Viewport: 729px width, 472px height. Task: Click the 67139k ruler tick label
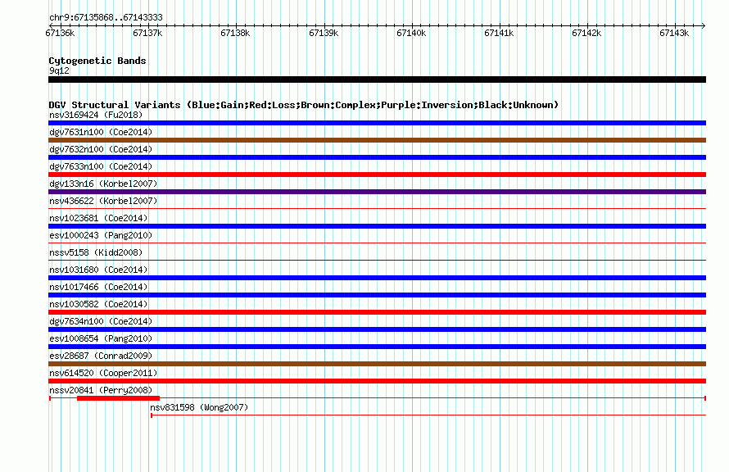point(324,33)
